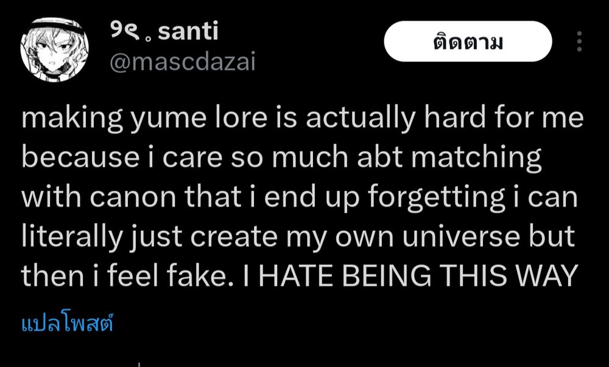The width and height of the screenshot is (609, 367).
Task: Open the three-dot more options menu
Action: click(579, 41)
